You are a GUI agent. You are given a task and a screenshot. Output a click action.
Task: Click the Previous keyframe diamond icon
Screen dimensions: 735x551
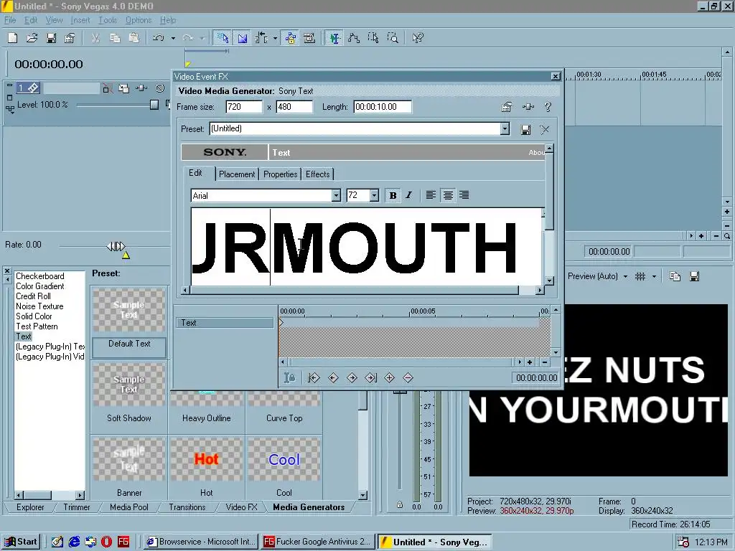(x=333, y=377)
